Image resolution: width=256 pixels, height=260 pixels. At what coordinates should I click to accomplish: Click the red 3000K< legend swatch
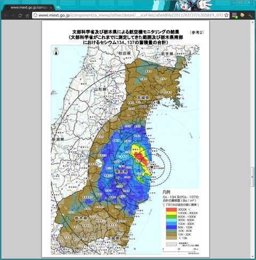pyautogui.click(x=171, y=209)
